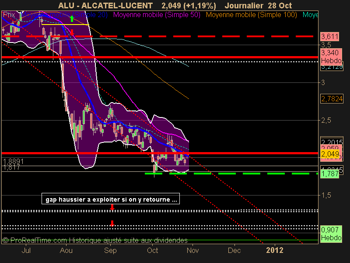Select the red 3,611 price tag
Viewport: 350px width, 263px height.
click(x=330, y=36)
